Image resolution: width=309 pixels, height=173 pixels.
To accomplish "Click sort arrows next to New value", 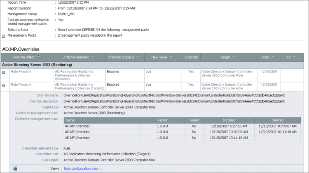I will coord(171,57).
